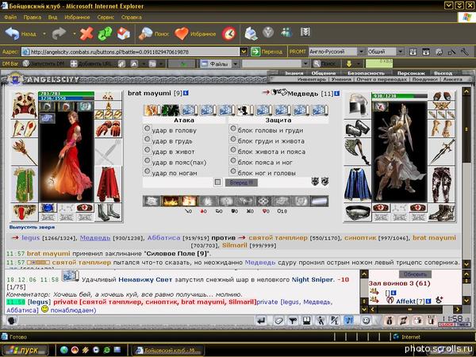Click the Messenger people icon in toolbar
The height and width of the screenshot is (357, 476).
pos(286,33)
